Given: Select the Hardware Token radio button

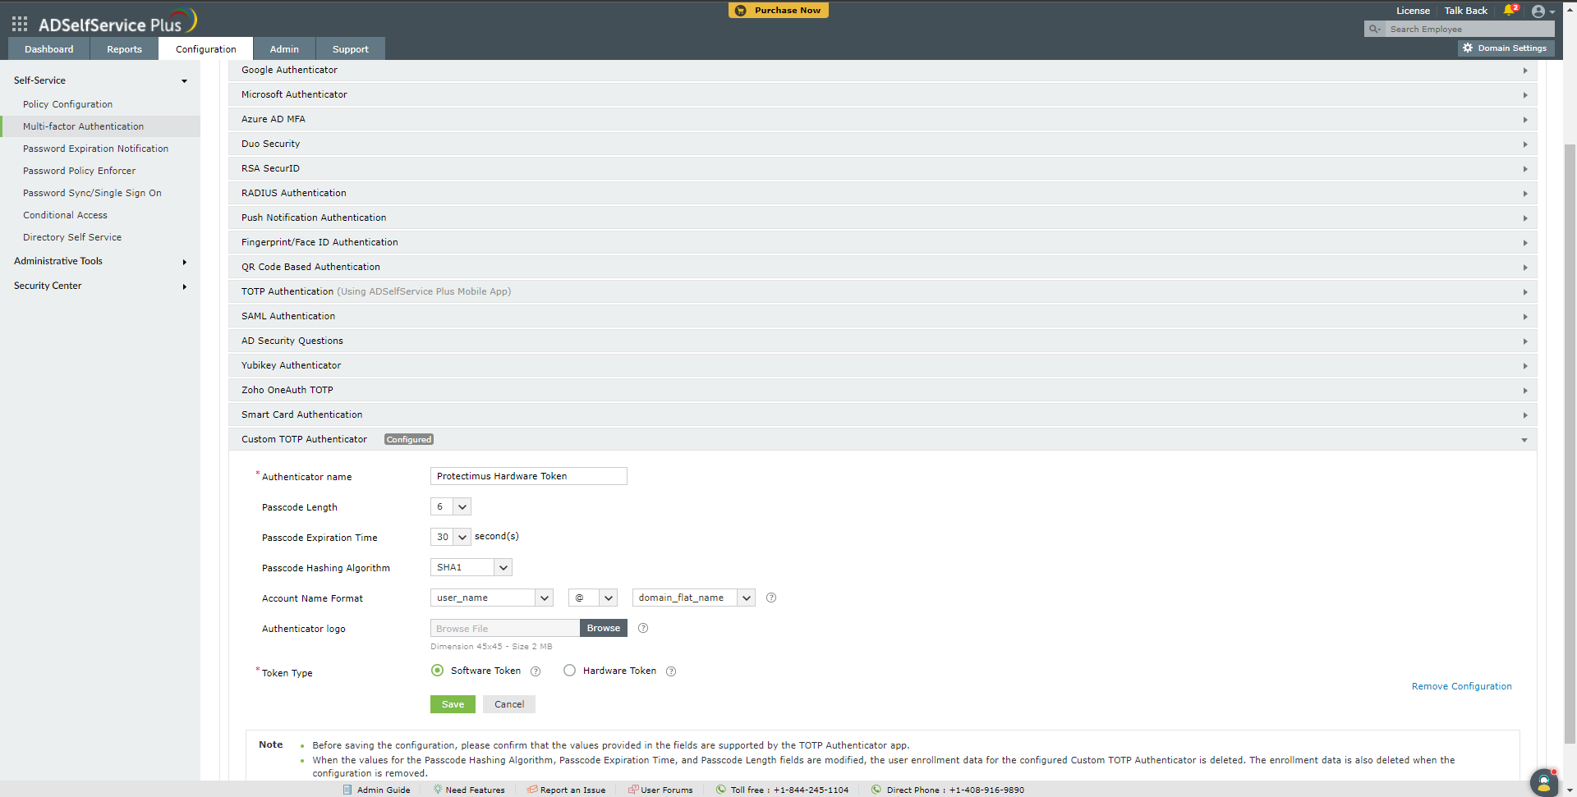Looking at the screenshot, I should [x=569, y=671].
